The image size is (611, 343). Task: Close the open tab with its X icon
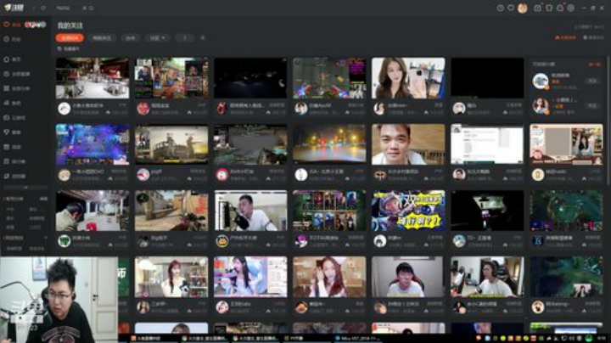click(84, 8)
